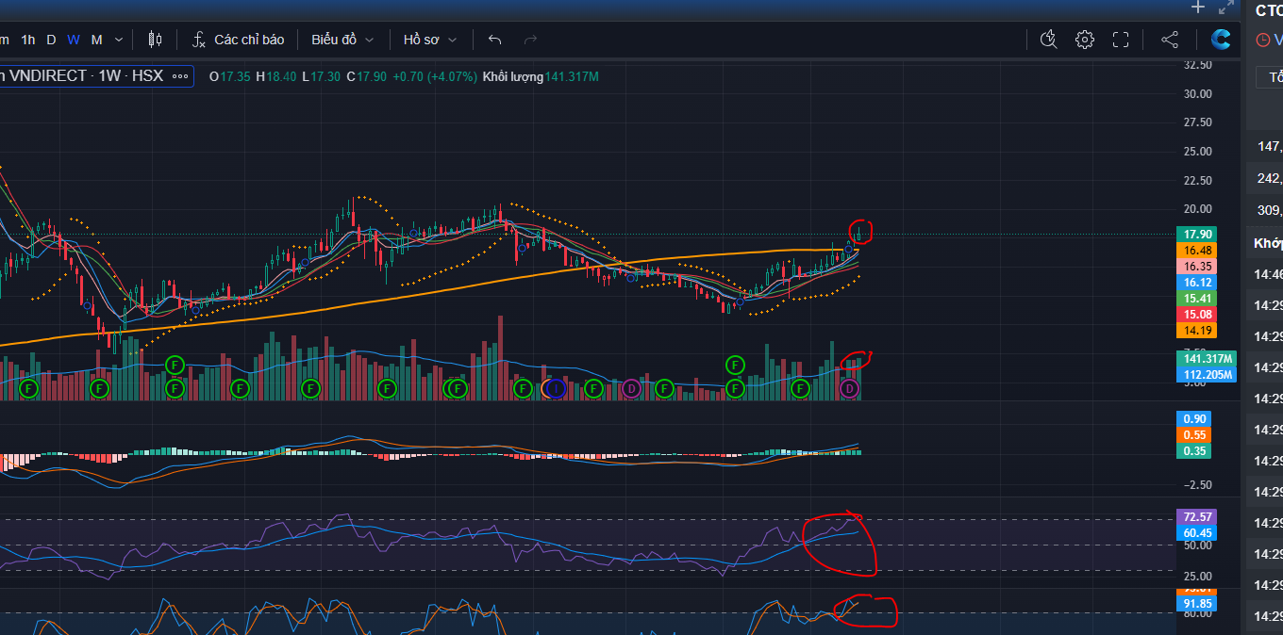
Task: Click the red 15.08 axis label
Action: pos(1196,315)
